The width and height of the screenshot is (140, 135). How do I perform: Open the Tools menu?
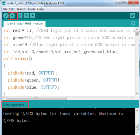(31, 9)
